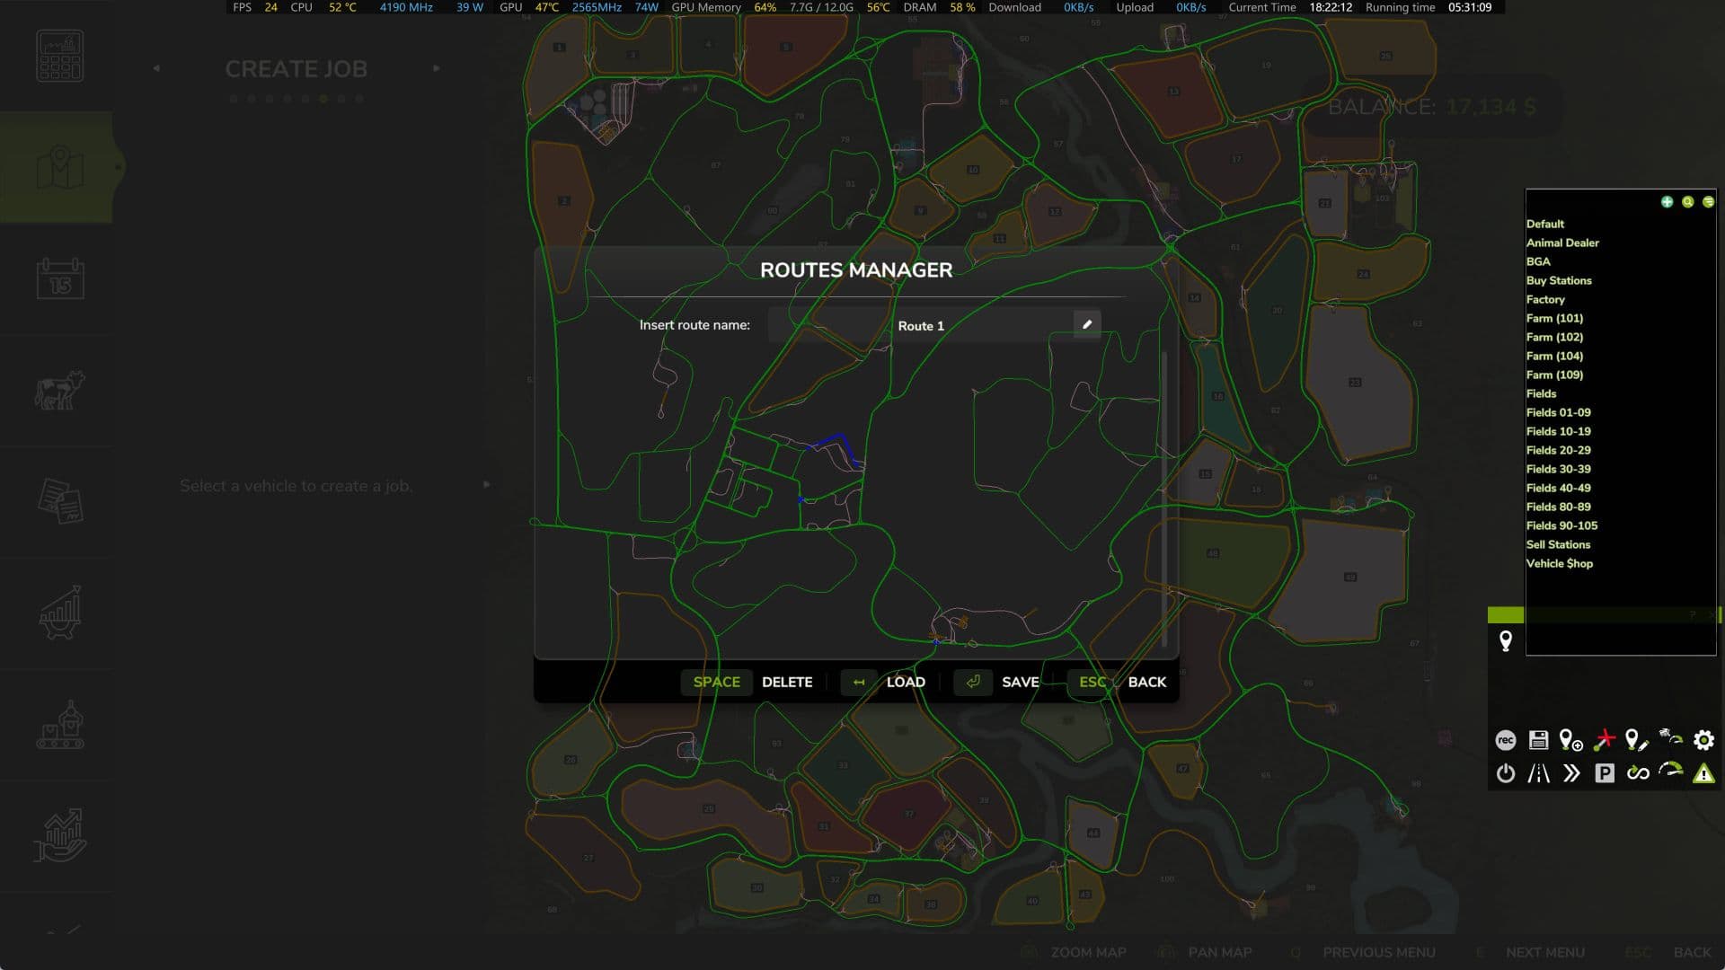Screen dimensions: 1725x970
Task: Click the add destination marker icon
Action: [1570, 740]
